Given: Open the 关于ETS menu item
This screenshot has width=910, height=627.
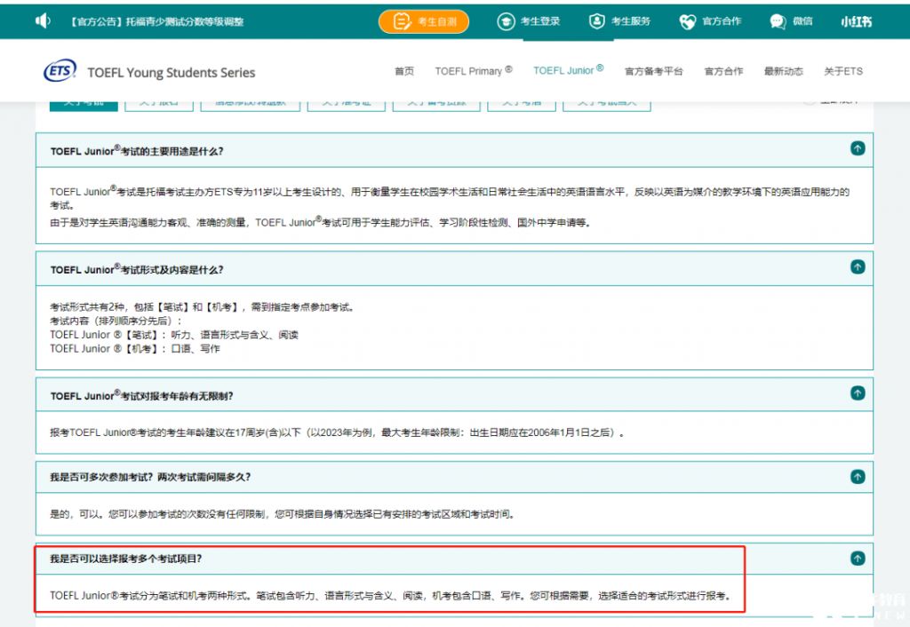Looking at the screenshot, I should coord(843,71).
